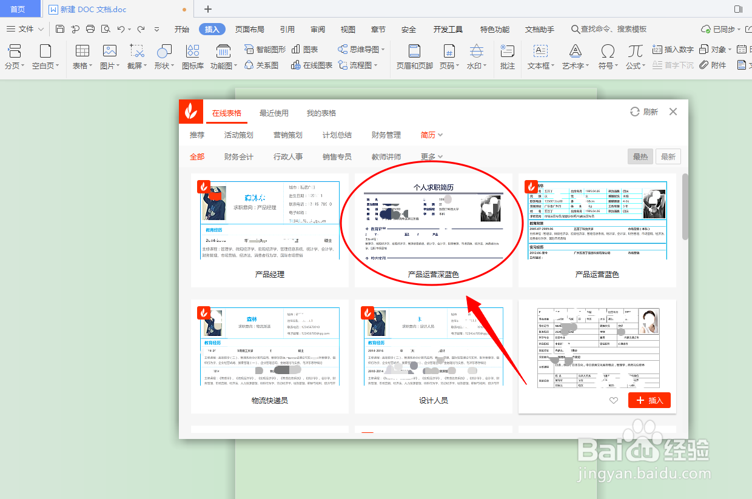Image resolution: width=752 pixels, height=499 pixels.
Task: Open the Symbol (符号) tool
Action: click(x=608, y=57)
